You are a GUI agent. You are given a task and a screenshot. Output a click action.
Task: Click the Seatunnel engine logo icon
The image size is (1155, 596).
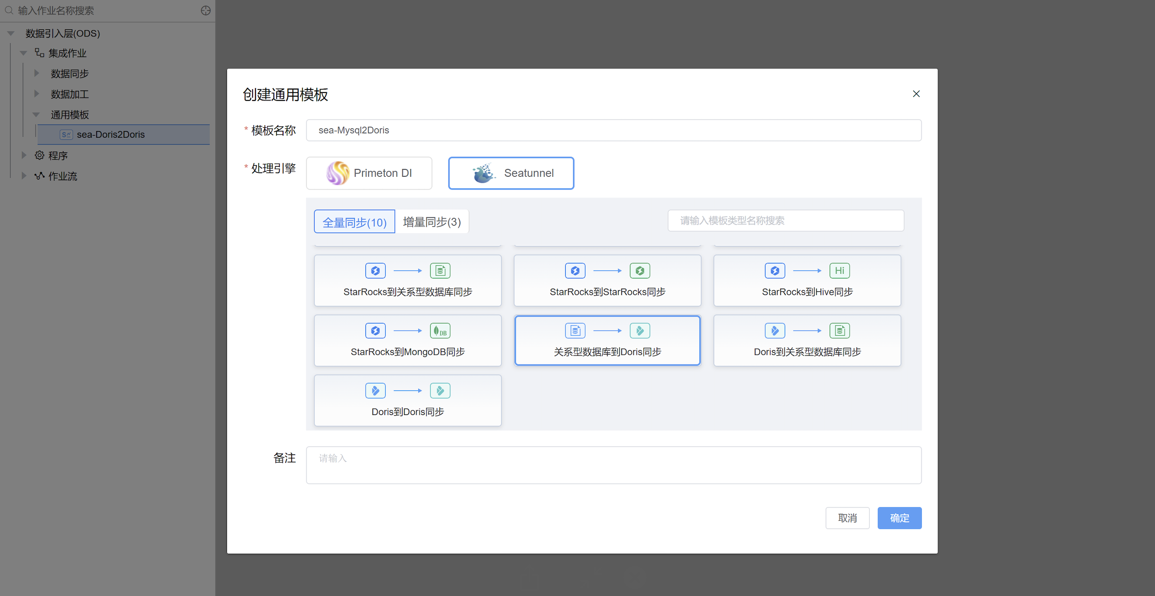pos(483,173)
